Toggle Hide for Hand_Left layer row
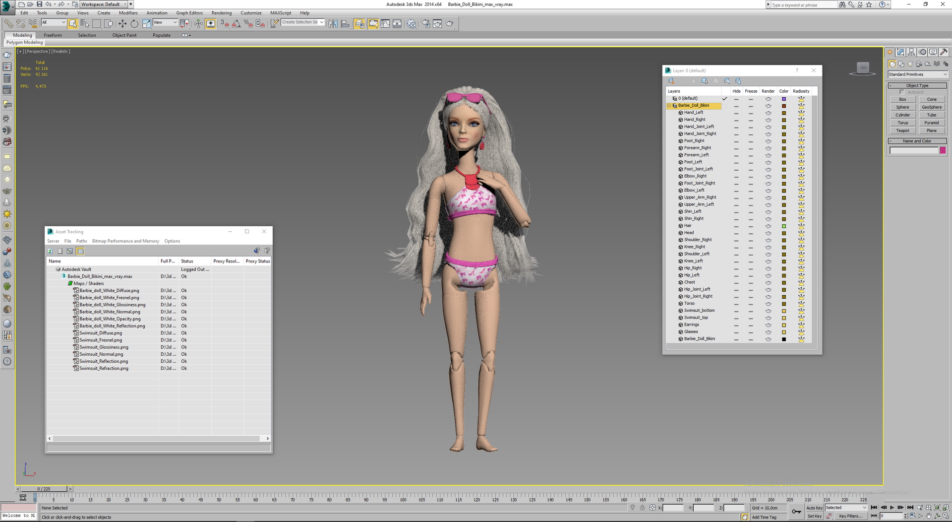 tap(736, 113)
